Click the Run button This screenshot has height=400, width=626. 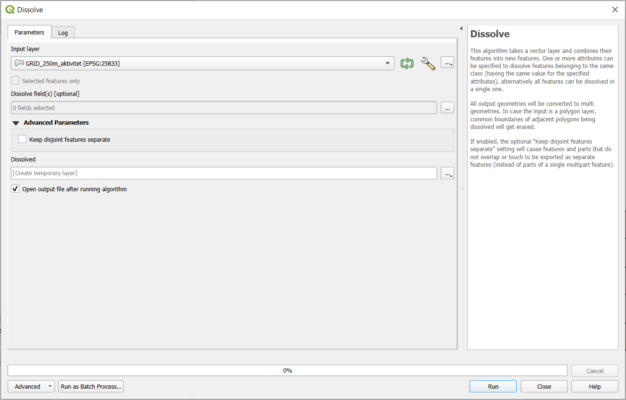pyautogui.click(x=493, y=386)
